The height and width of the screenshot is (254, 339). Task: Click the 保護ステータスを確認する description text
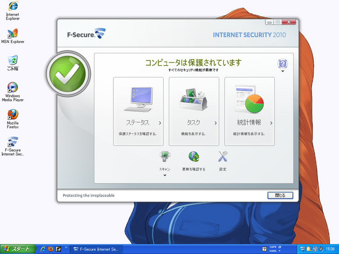[x=138, y=134]
